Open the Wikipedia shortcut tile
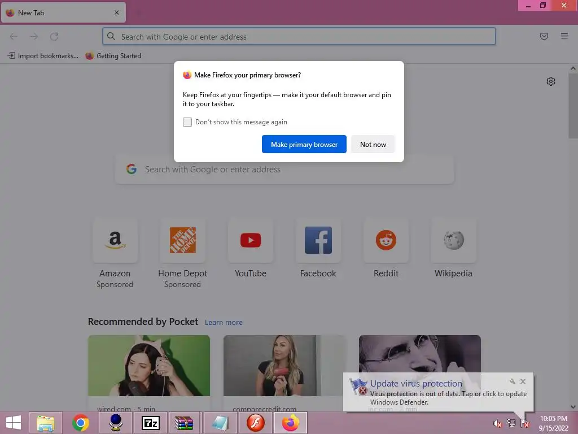This screenshot has height=434, width=578. [x=453, y=240]
